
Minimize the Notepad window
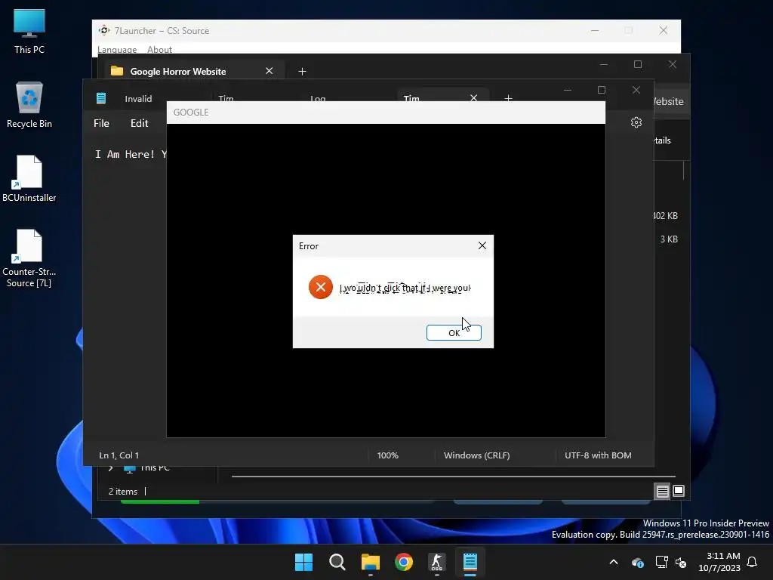click(568, 90)
